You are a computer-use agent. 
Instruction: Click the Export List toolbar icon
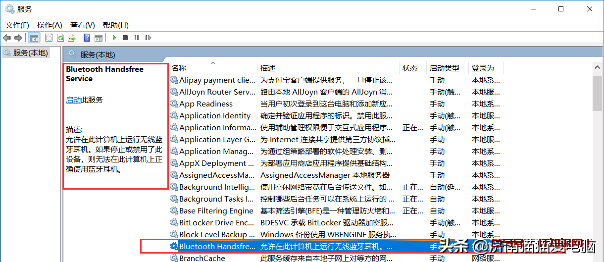coord(72,38)
